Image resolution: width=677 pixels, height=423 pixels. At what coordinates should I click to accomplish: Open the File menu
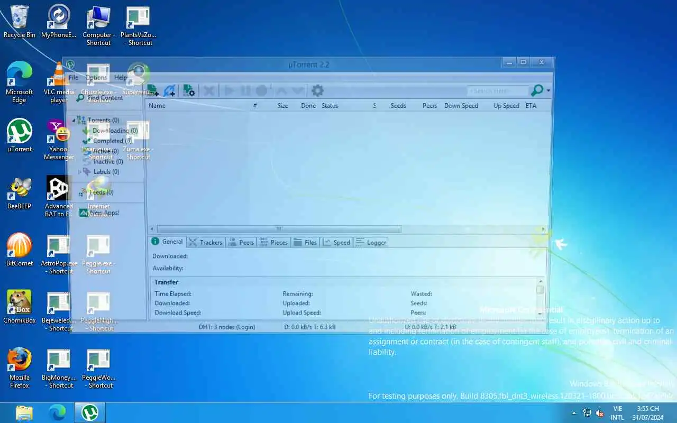point(74,77)
